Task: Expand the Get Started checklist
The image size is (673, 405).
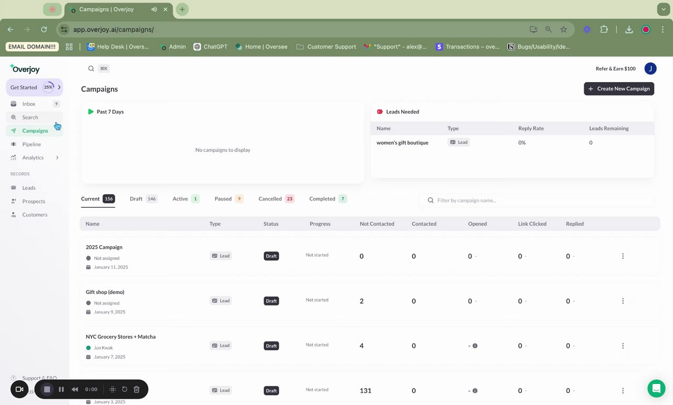Action: point(59,87)
